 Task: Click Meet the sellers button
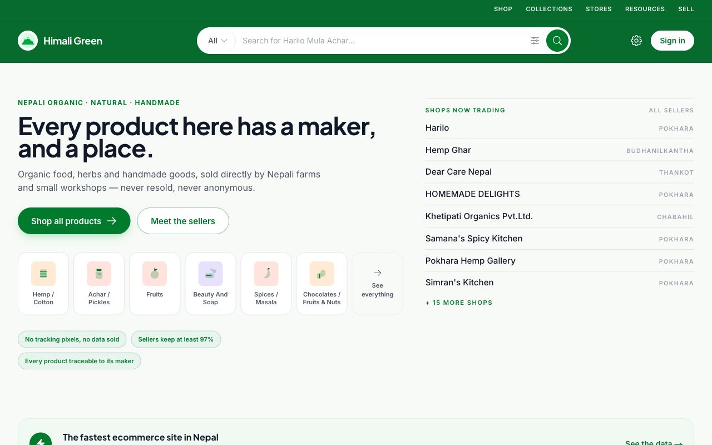pyautogui.click(x=183, y=221)
